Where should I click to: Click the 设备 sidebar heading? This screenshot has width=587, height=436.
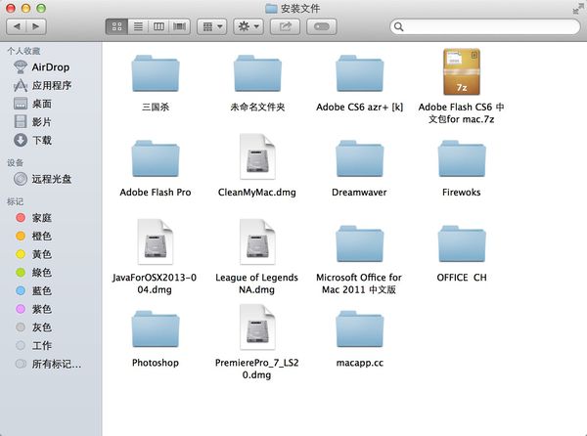[x=16, y=162]
